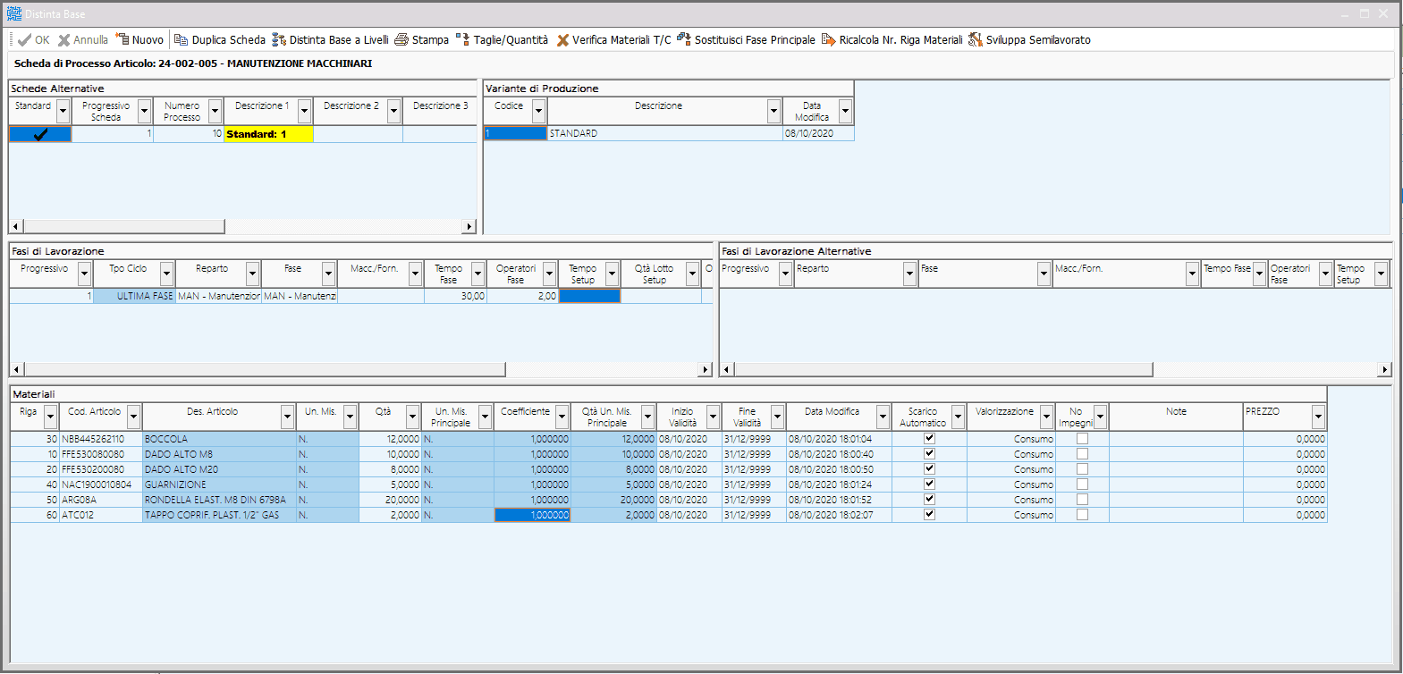Viewport: 1403px width, 674px height.
Task: Click article code NBB445262110
Action: pos(93,439)
